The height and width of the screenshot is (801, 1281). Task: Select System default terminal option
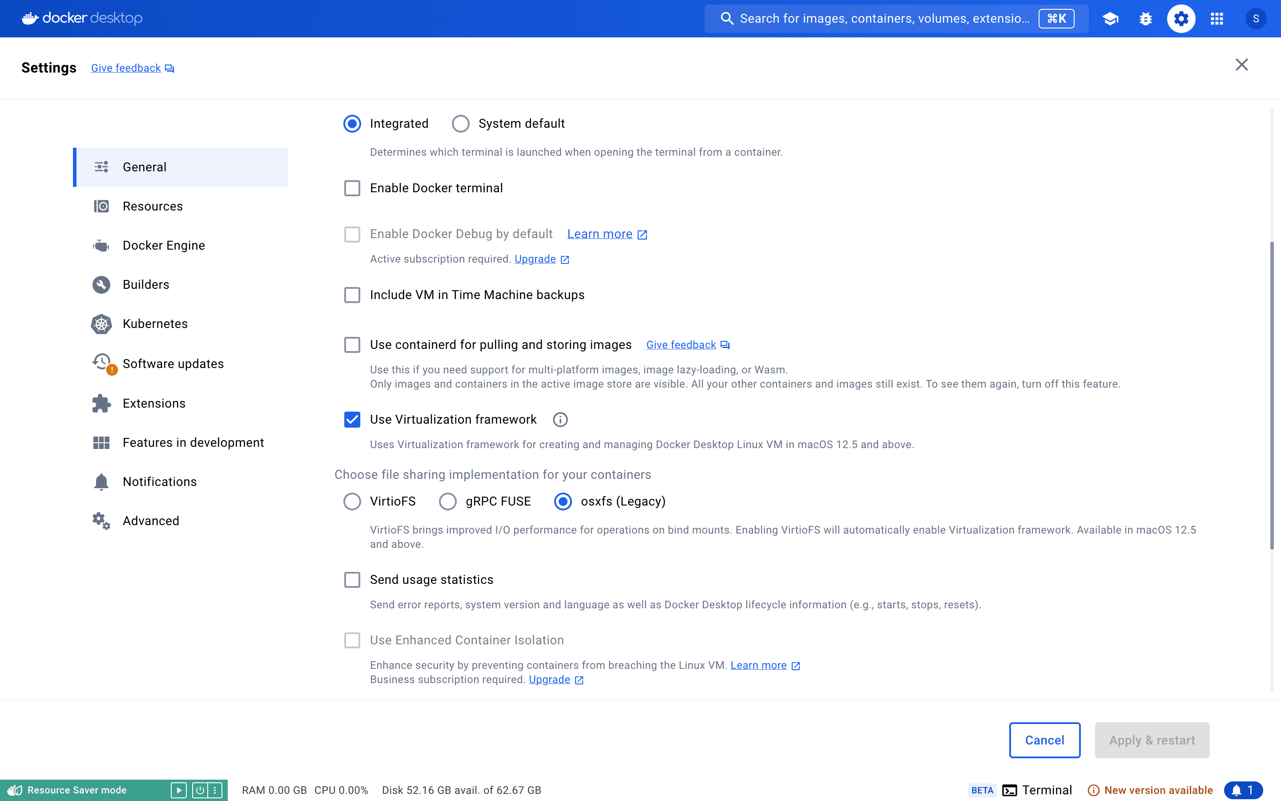click(460, 123)
